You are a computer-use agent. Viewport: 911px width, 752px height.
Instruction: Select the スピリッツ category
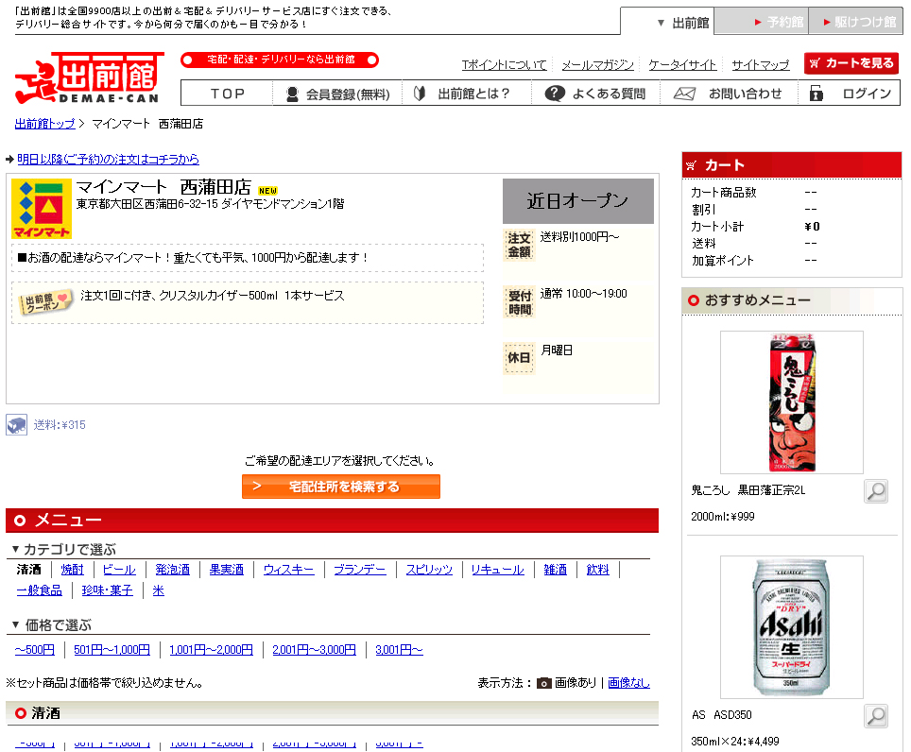click(429, 570)
